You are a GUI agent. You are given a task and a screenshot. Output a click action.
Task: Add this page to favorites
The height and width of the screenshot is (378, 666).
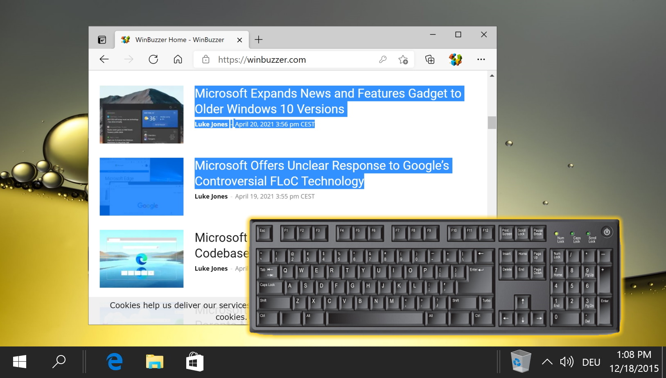[x=403, y=59]
